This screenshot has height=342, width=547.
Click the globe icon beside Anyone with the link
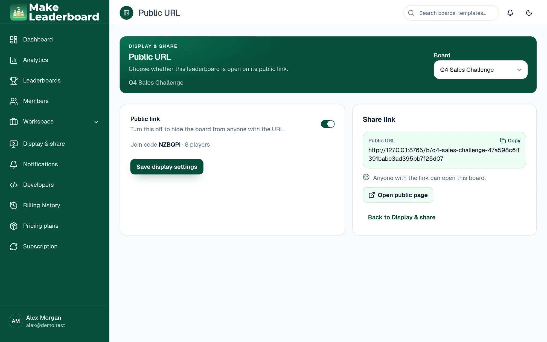(366, 177)
